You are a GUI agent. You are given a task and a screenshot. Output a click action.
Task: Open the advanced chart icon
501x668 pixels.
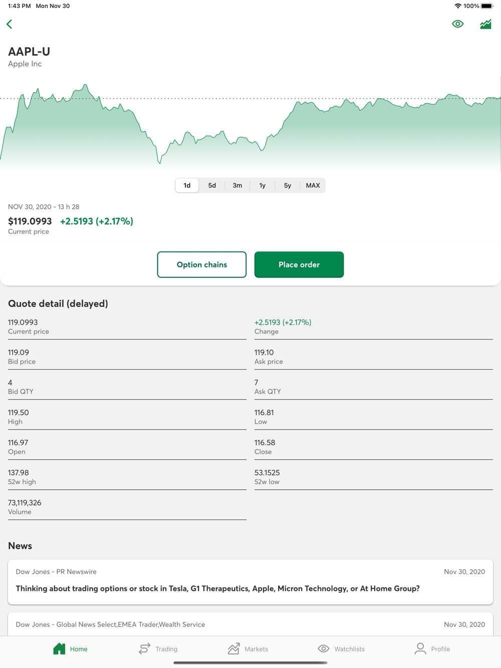485,24
